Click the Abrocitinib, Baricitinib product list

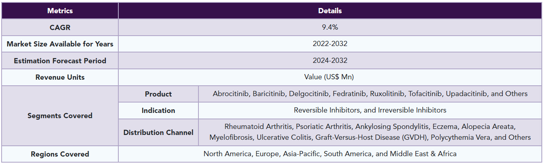[x=370, y=94]
